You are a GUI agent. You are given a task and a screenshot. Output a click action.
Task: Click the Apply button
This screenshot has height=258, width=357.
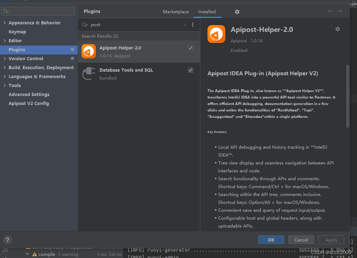pos(331,240)
